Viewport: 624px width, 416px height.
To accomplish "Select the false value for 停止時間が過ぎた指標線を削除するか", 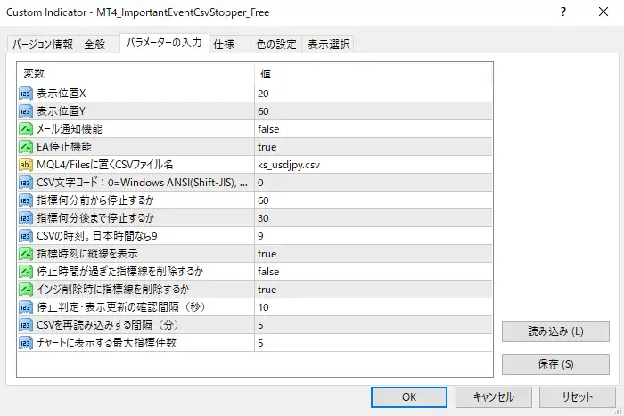I will tap(268, 272).
